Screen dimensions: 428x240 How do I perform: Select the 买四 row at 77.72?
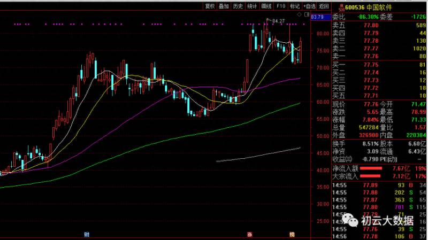point(379,88)
